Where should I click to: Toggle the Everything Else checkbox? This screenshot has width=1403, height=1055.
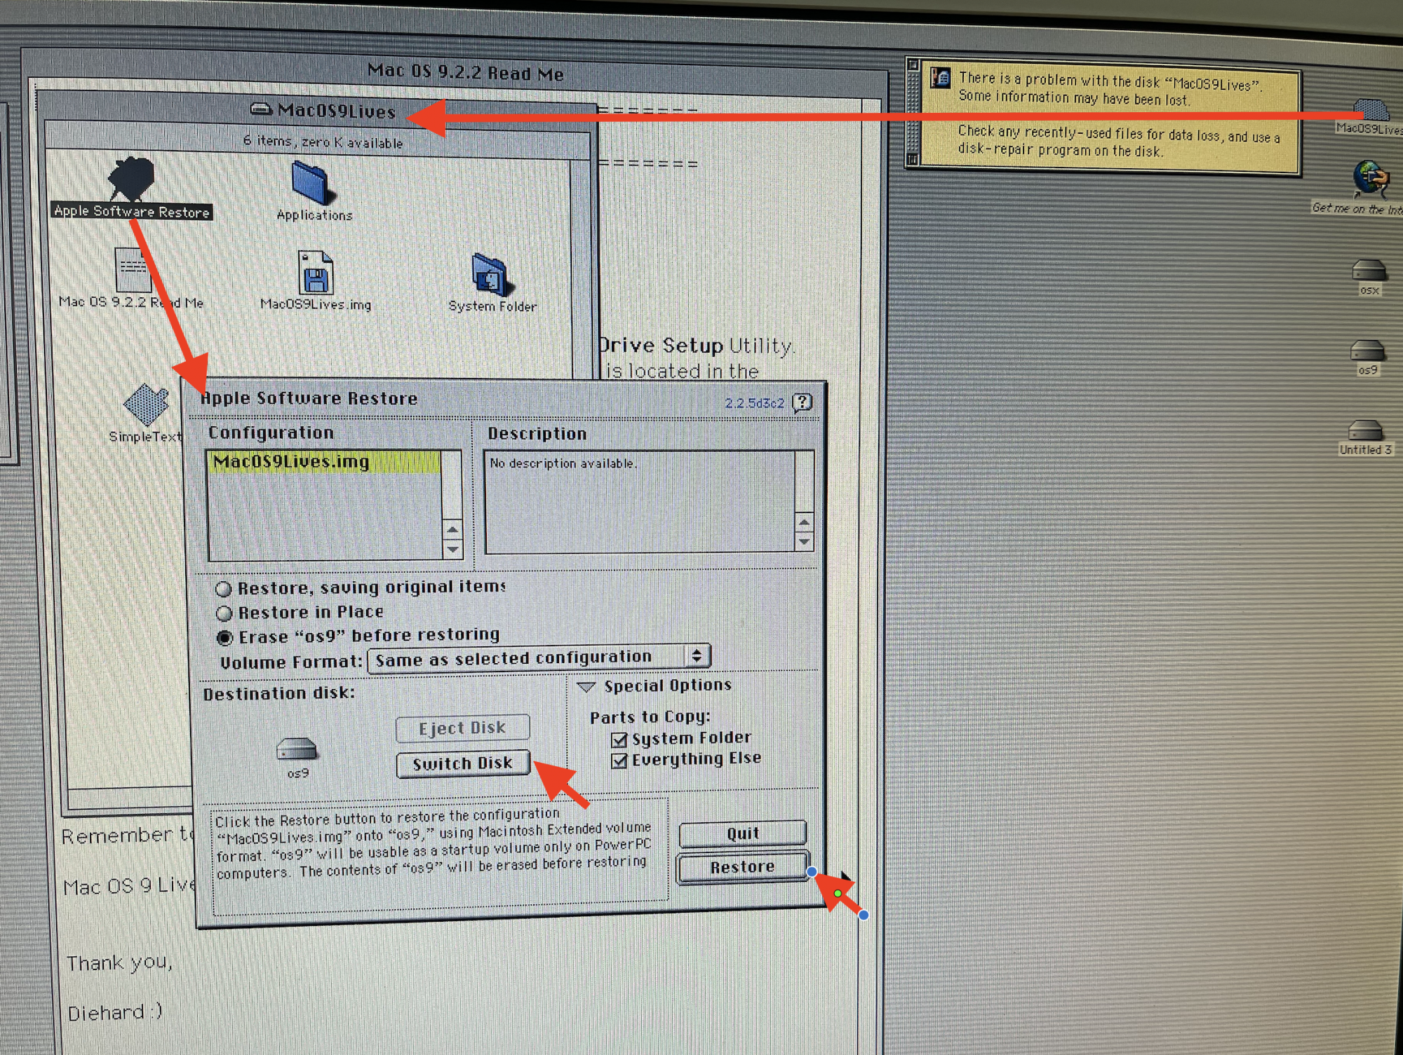[x=619, y=761]
